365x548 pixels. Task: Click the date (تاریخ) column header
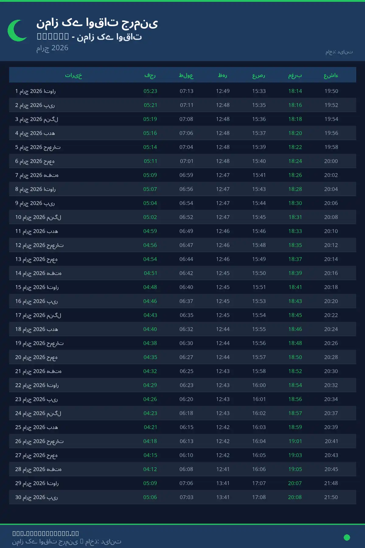pyautogui.click(x=73, y=75)
